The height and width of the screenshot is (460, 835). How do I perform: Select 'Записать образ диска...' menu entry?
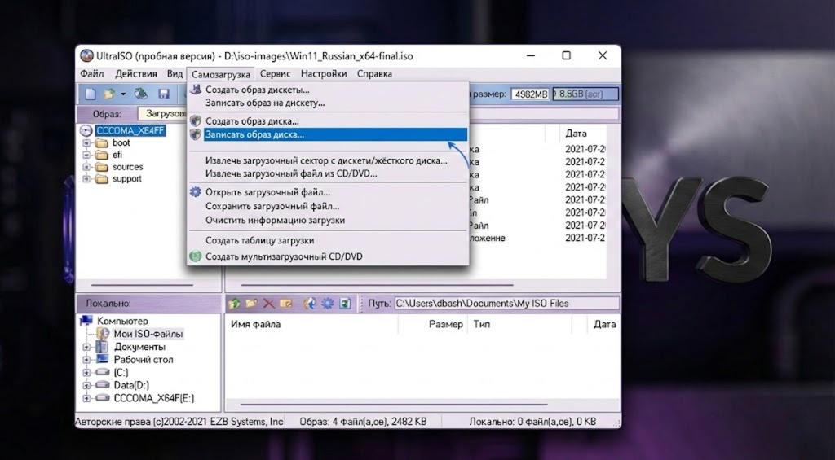click(x=254, y=134)
